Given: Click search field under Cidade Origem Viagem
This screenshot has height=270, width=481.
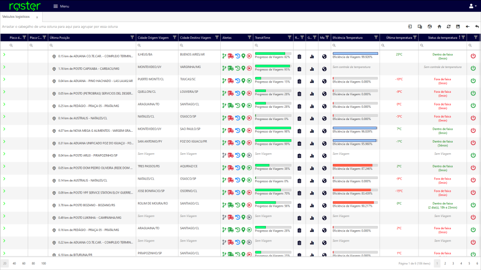Looking at the screenshot, I should click(157, 45).
